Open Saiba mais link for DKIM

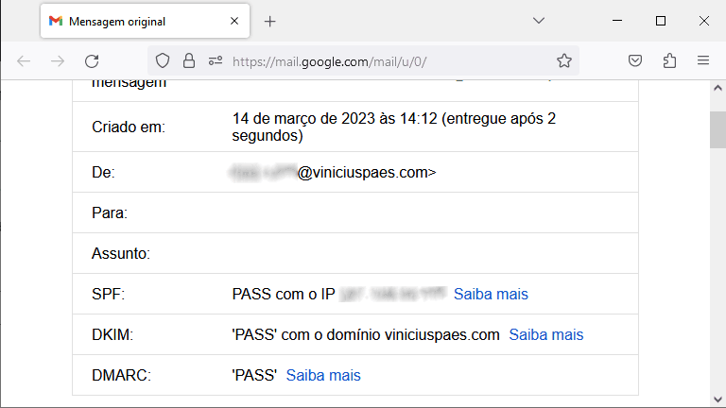[x=545, y=334]
